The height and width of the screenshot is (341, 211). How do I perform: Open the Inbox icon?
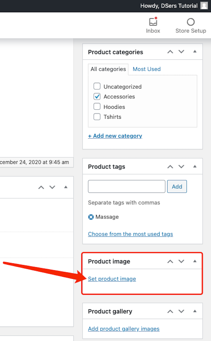coord(153,22)
